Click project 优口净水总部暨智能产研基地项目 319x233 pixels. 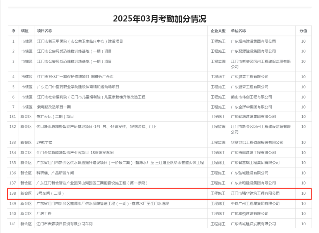[x=97, y=127]
